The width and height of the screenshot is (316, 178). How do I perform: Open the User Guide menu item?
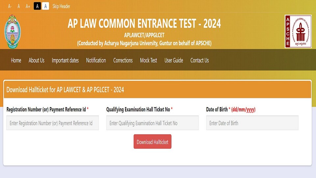pos(174,60)
